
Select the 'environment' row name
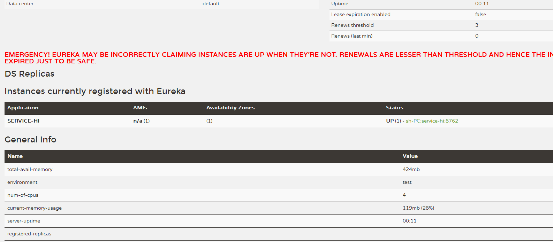[x=22, y=182]
